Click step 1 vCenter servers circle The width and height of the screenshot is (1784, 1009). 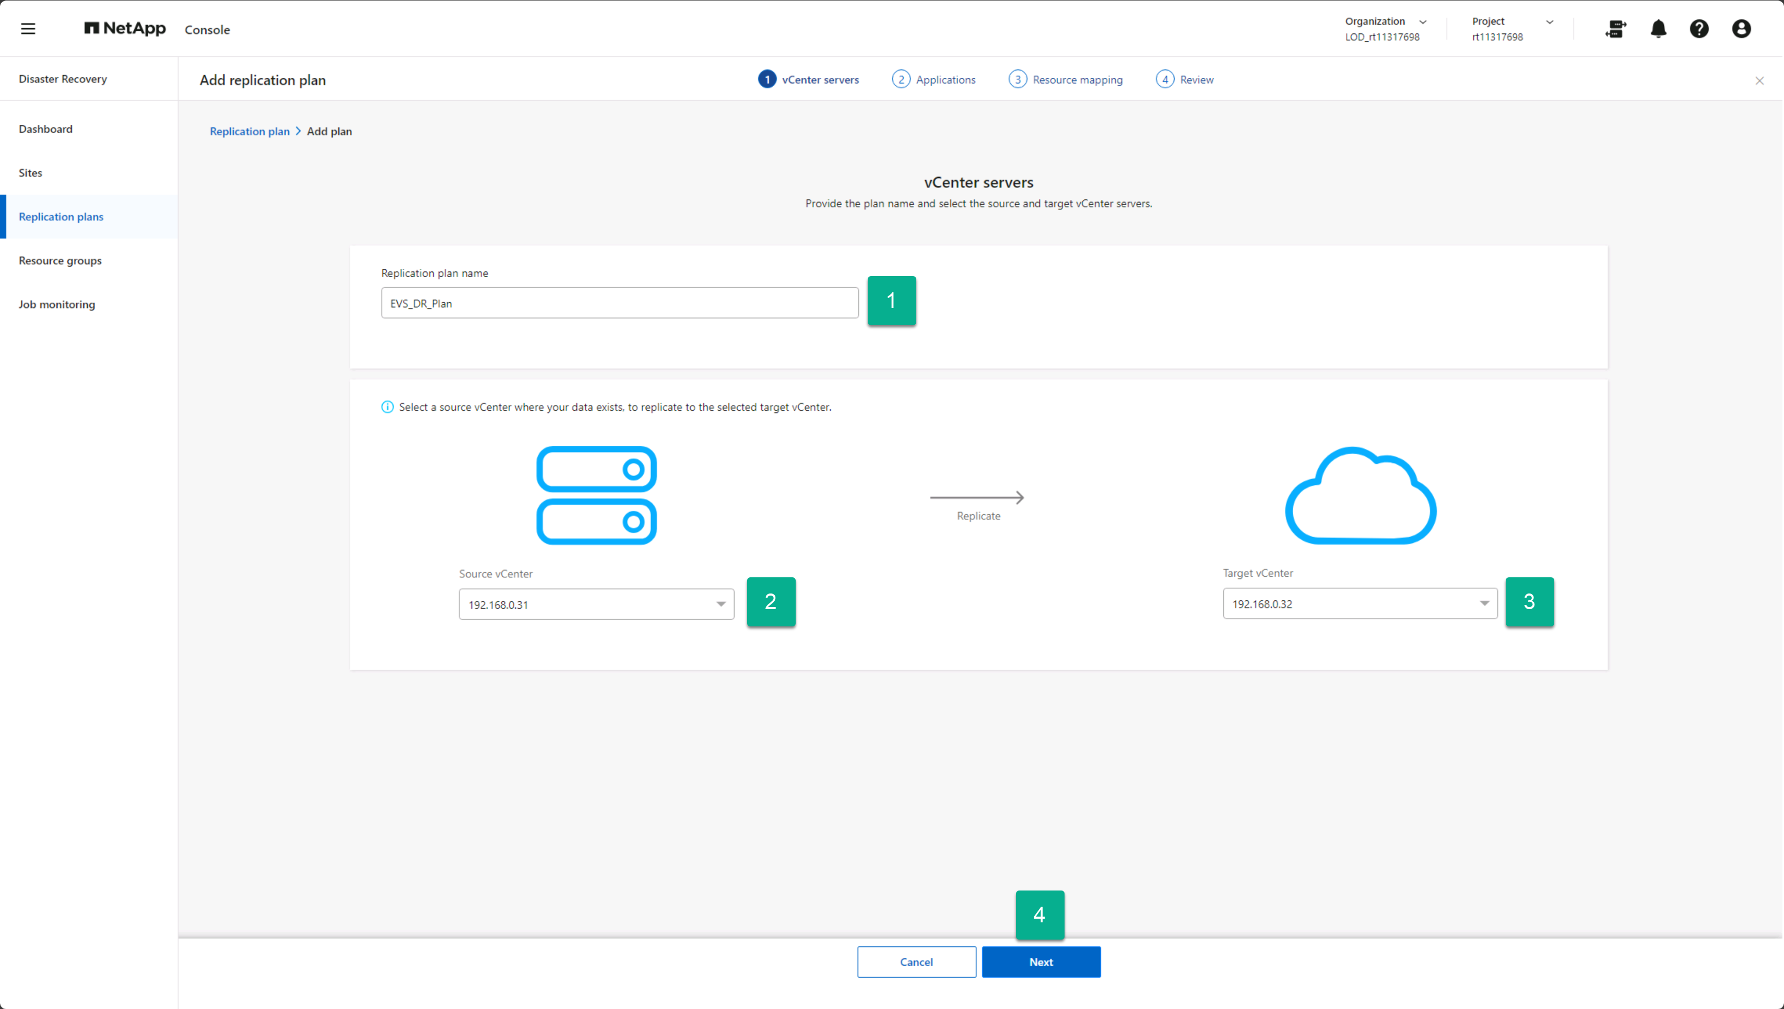point(766,79)
